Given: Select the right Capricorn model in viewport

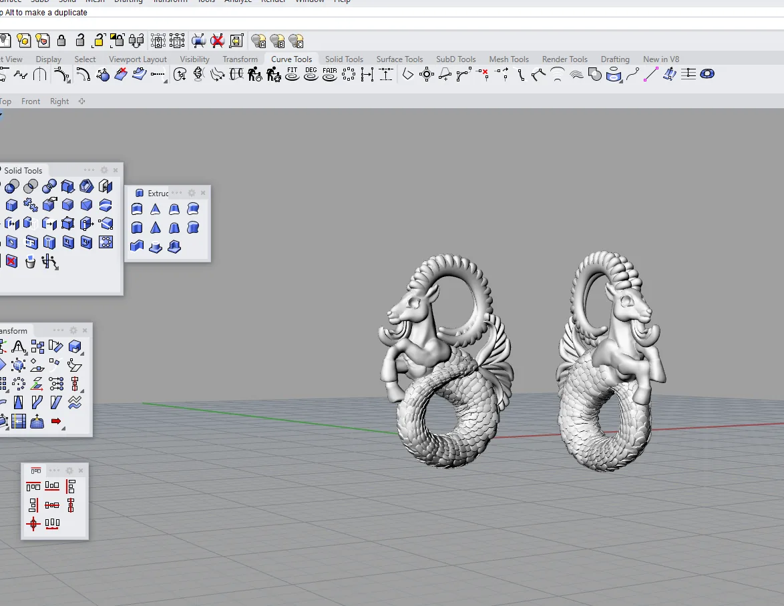Looking at the screenshot, I should pyautogui.click(x=611, y=360).
